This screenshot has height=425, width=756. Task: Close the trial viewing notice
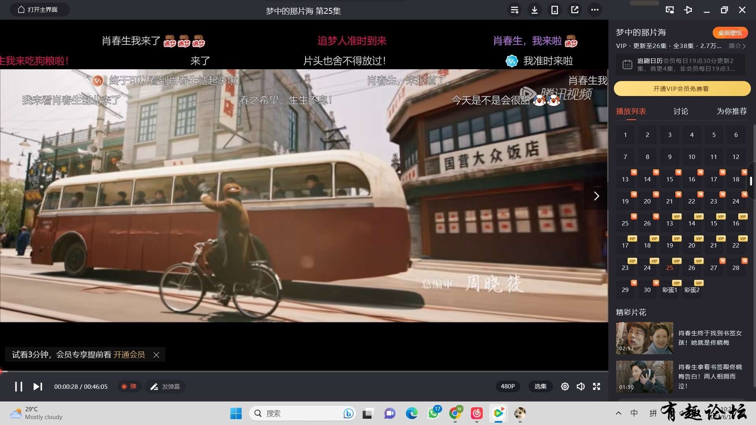click(x=156, y=355)
